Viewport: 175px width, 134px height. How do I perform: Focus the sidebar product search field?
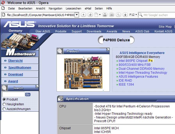13,94
